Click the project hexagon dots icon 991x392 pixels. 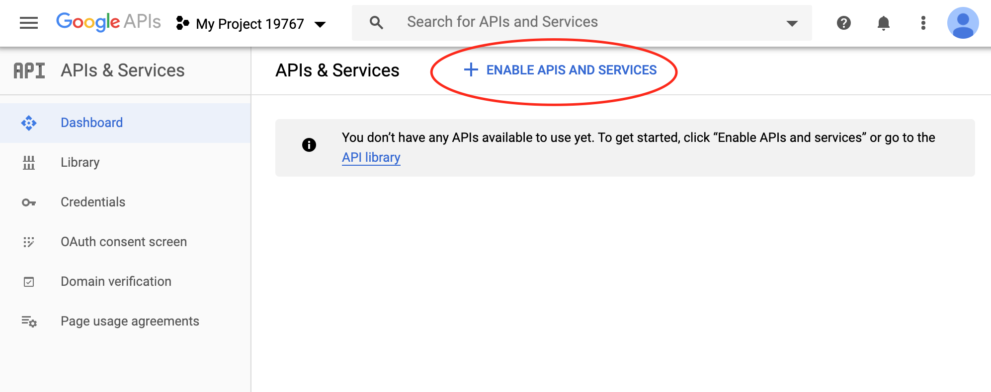point(183,23)
